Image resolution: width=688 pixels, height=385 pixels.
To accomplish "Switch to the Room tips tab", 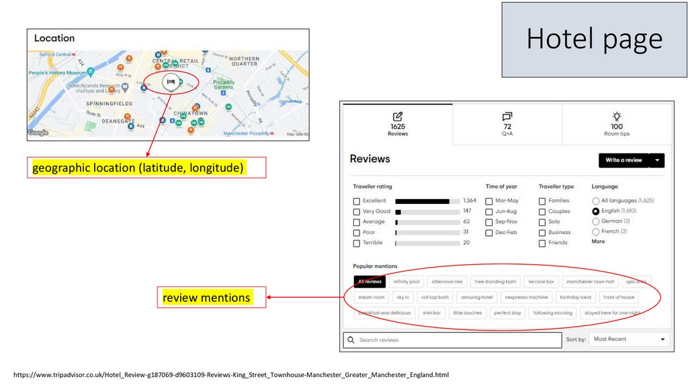I will (616, 123).
